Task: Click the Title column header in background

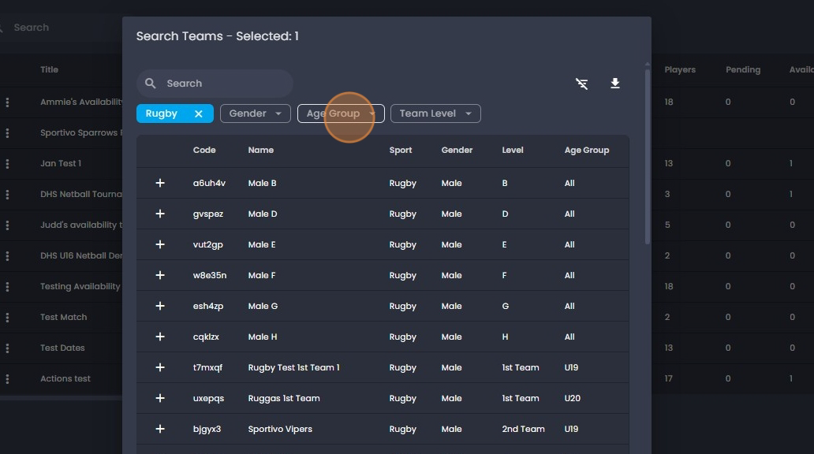Action: 50,69
